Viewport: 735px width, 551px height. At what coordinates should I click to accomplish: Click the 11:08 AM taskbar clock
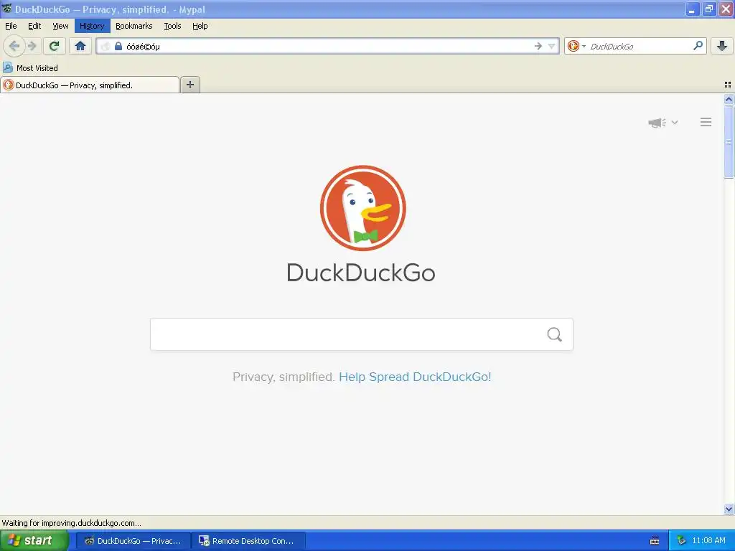(708, 541)
